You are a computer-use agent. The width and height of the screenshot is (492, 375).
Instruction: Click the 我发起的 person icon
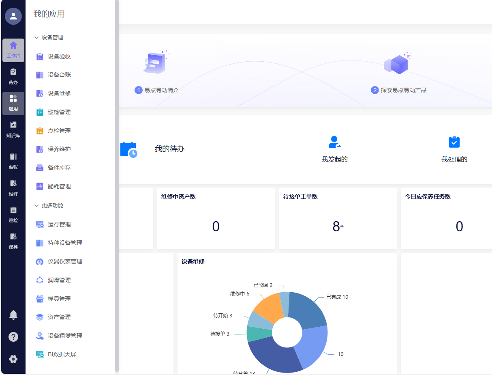coord(334,142)
